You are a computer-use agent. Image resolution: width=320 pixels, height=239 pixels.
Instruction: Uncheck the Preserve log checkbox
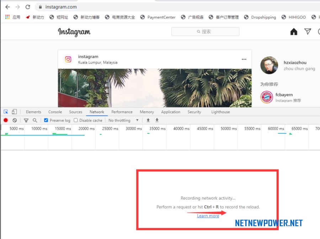(46, 120)
